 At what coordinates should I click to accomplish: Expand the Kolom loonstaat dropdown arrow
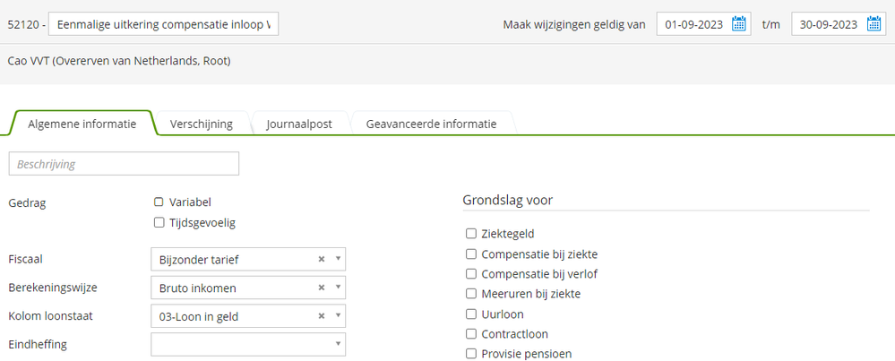pos(338,316)
